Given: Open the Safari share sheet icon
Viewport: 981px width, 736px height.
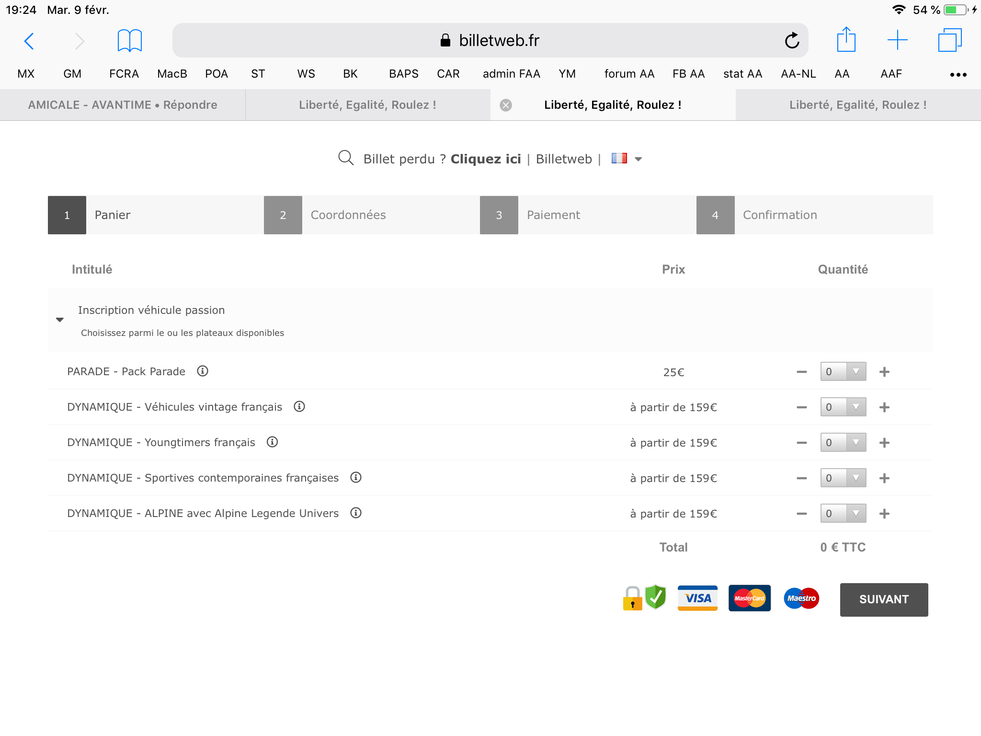Looking at the screenshot, I should [x=846, y=40].
